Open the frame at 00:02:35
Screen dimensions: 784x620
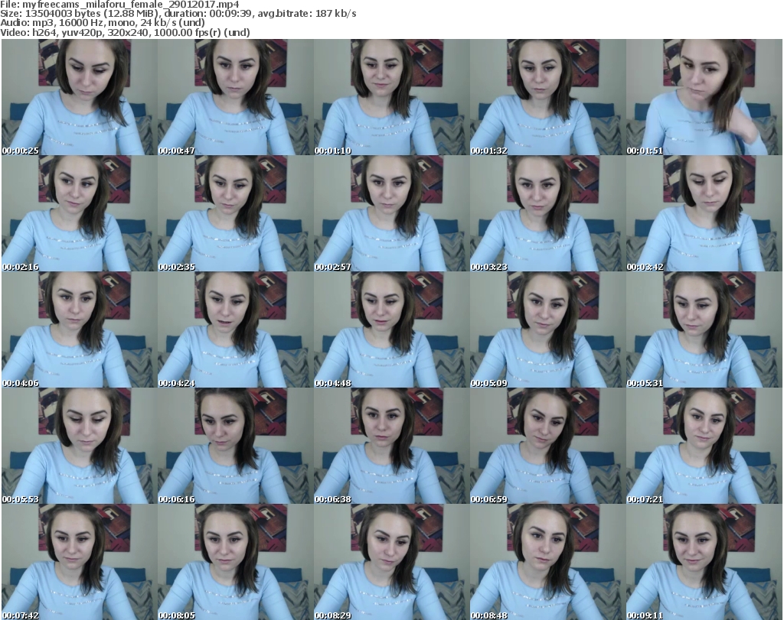(236, 213)
